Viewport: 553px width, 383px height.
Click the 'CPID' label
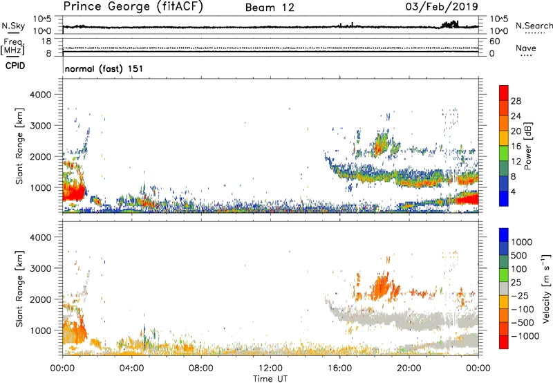[15, 66]
